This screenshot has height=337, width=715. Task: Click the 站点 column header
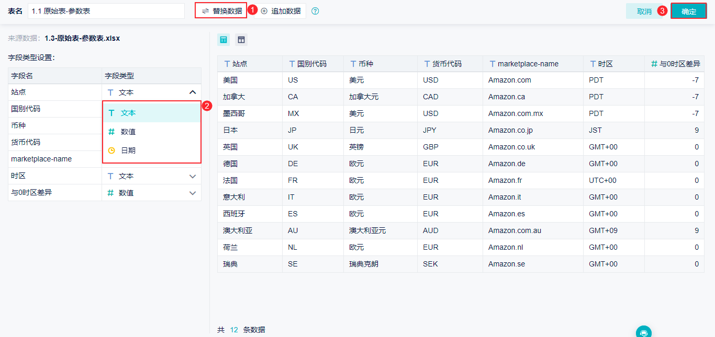[x=250, y=64]
